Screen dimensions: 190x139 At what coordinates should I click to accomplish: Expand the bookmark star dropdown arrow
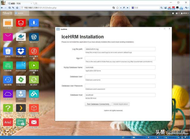pyautogui.click(x=121, y=8)
